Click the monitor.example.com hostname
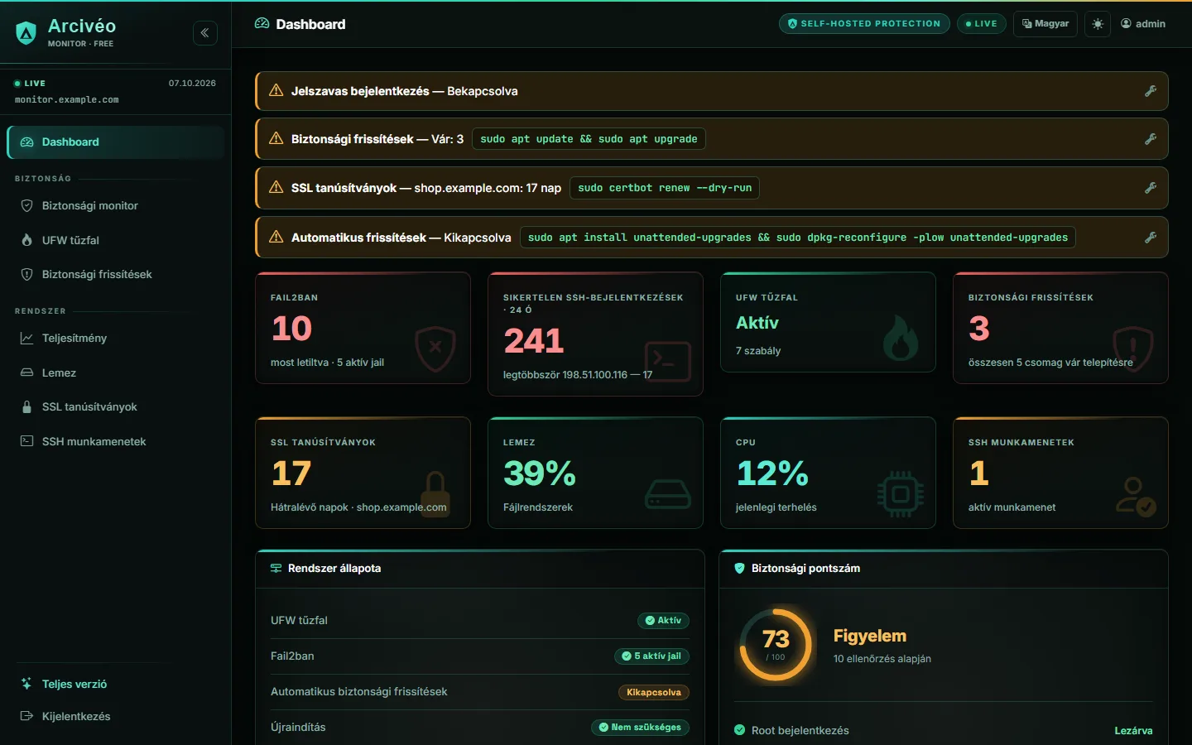This screenshot has height=745, width=1192. [x=67, y=99]
